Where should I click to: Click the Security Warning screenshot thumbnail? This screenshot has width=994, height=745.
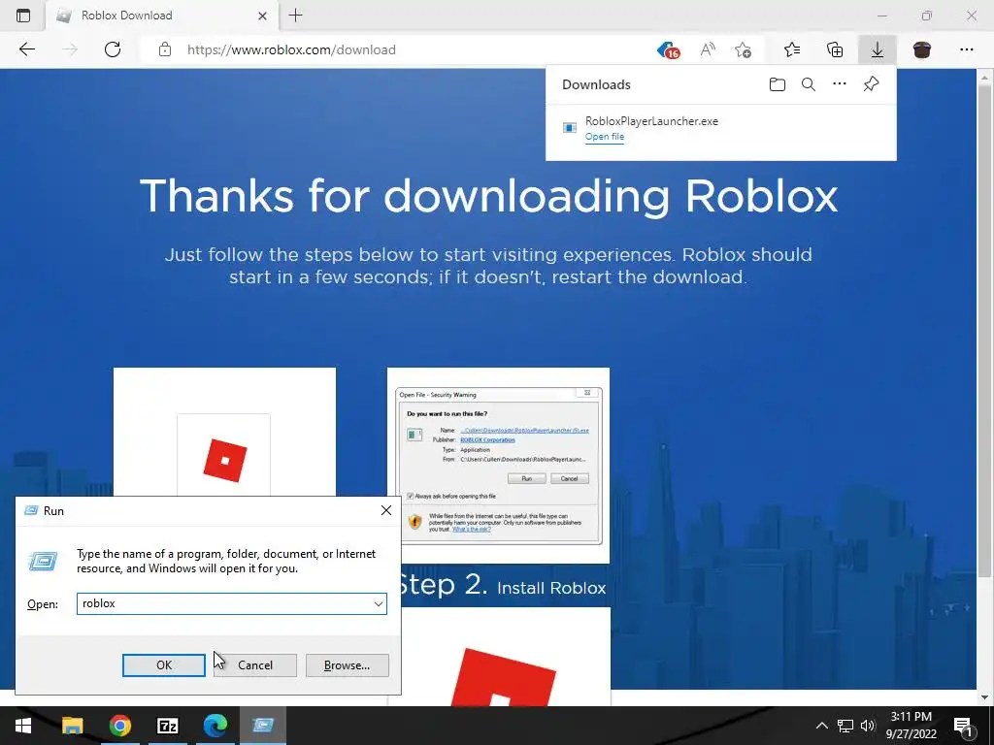point(498,465)
